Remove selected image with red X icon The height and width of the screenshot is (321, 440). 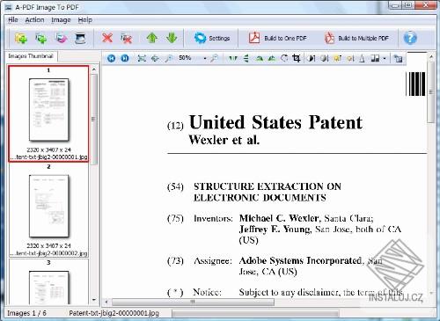[x=107, y=38]
